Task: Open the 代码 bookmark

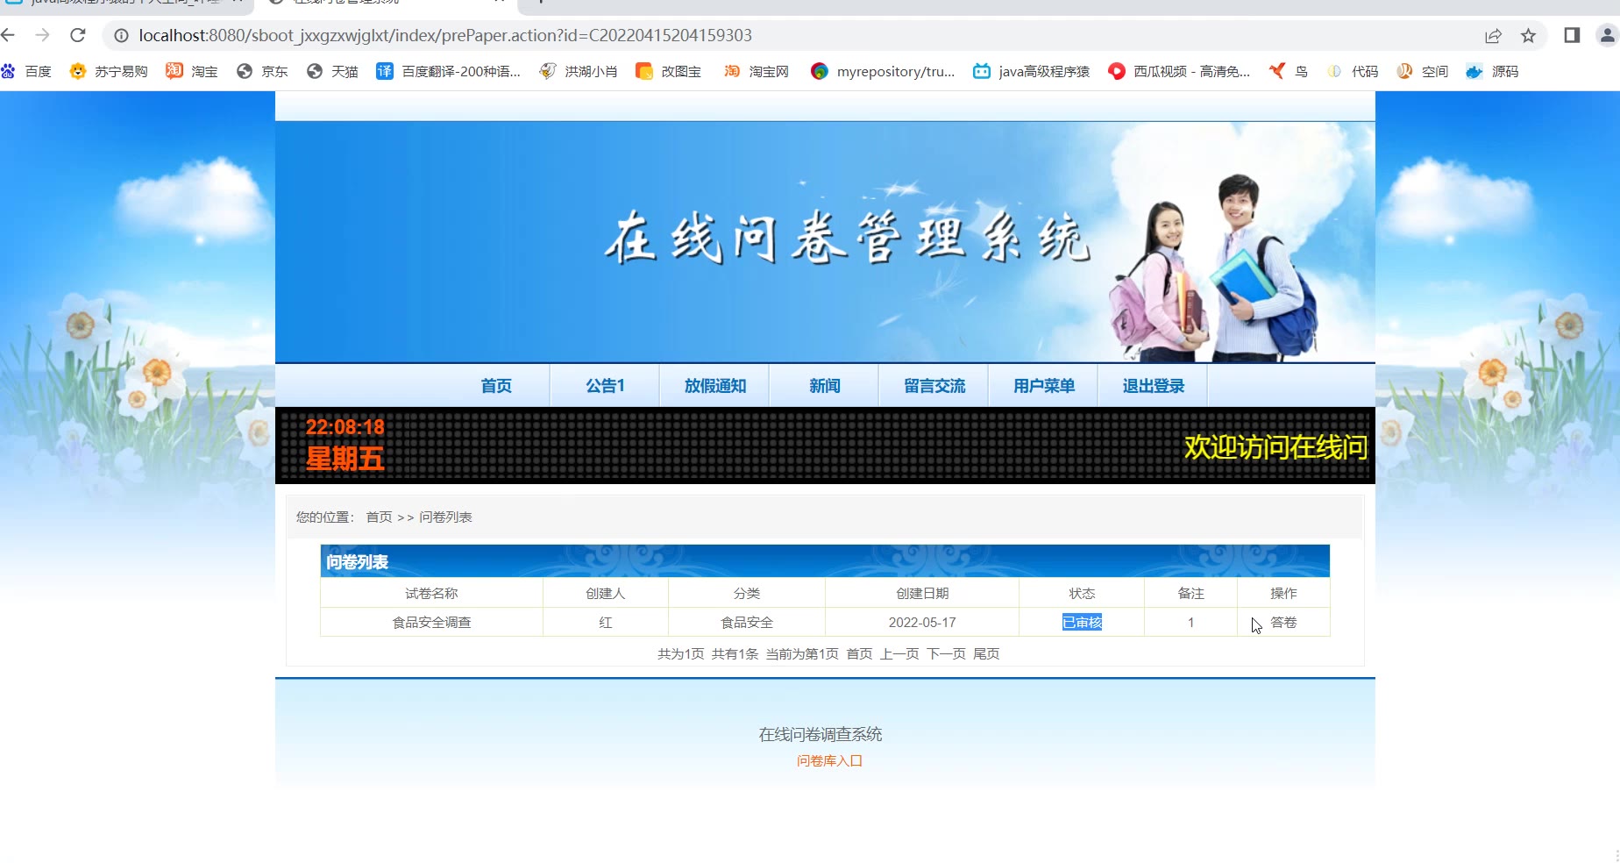Action: [1352, 72]
